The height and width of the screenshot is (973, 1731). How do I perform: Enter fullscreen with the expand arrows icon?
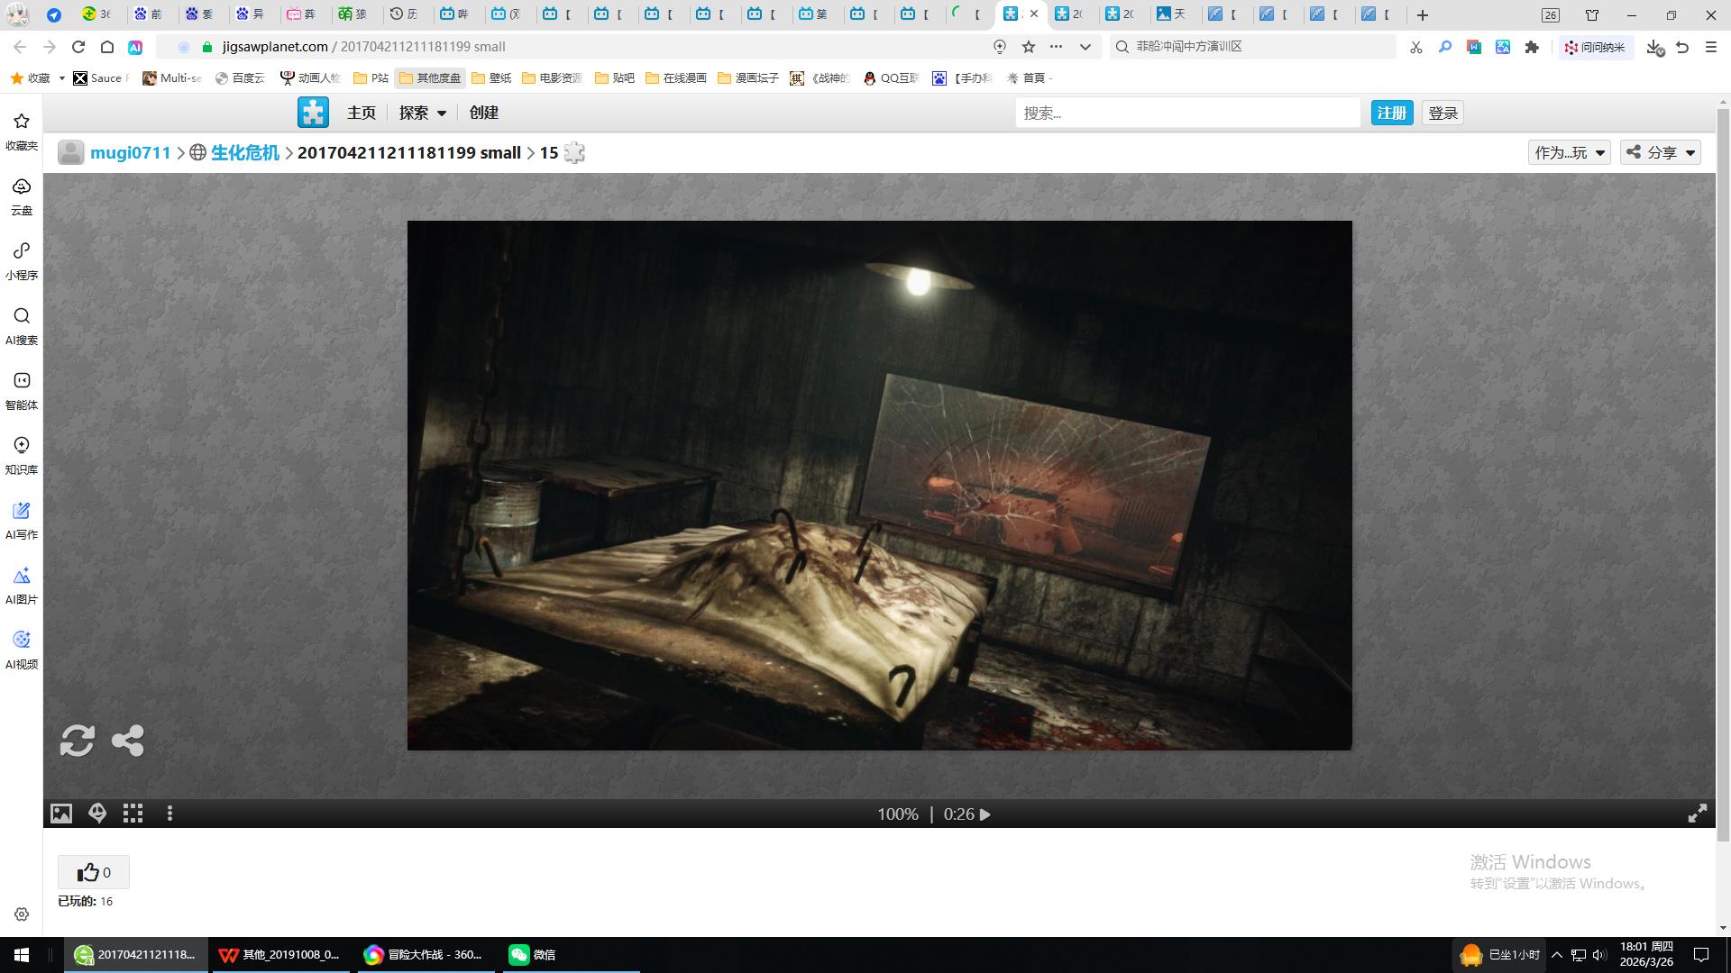[1697, 814]
